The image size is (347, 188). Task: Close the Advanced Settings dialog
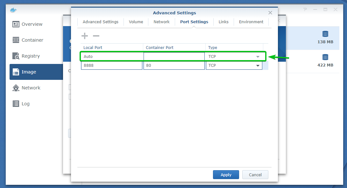[x=270, y=13]
